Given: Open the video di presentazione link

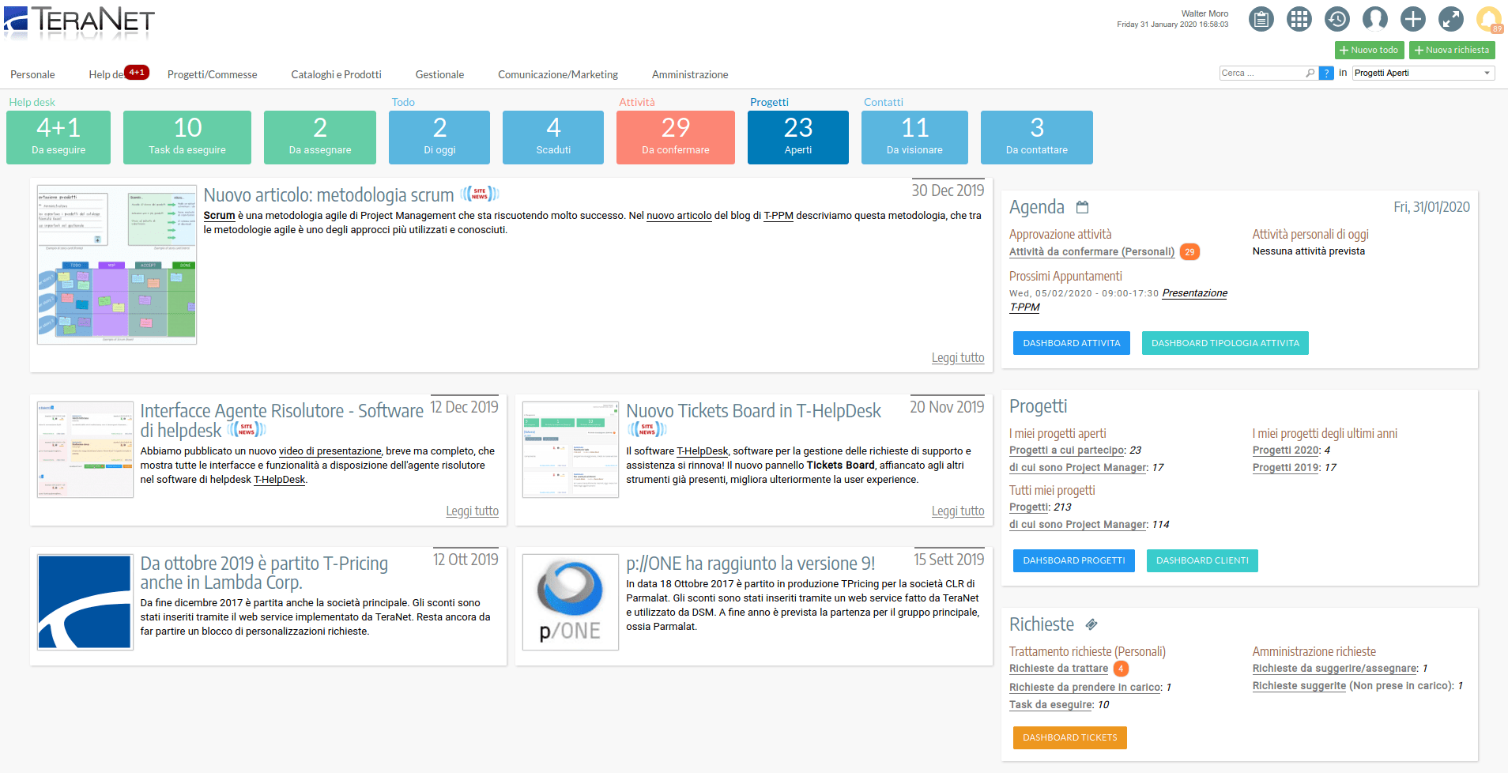Looking at the screenshot, I should (x=330, y=451).
